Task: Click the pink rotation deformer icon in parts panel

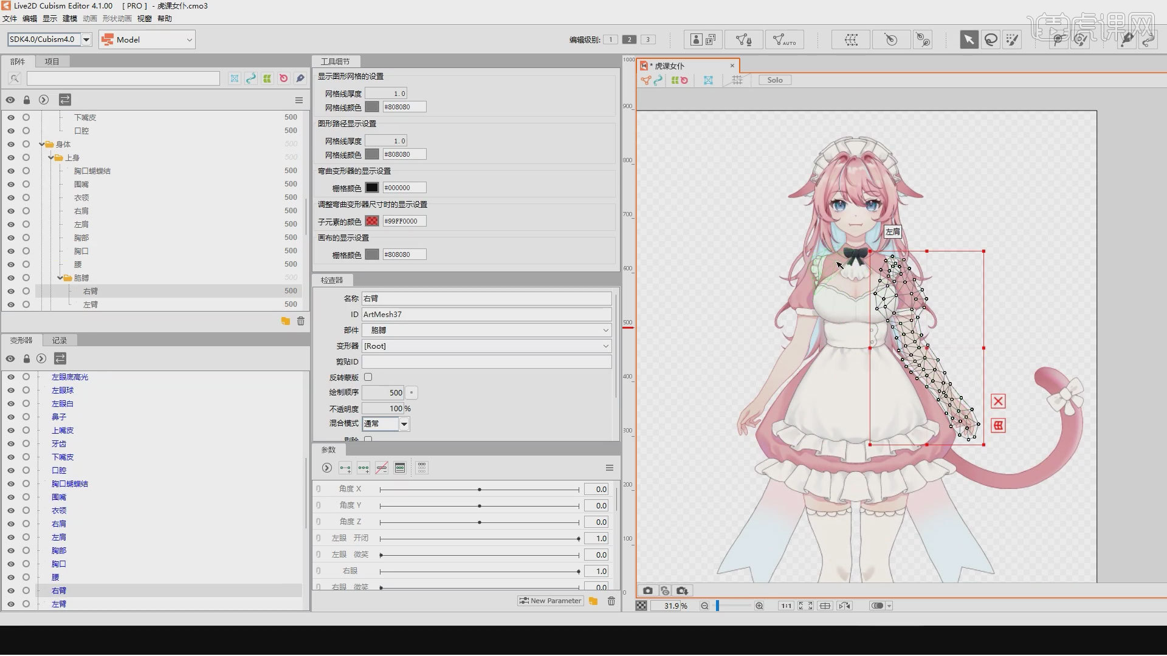Action: (283, 78)
